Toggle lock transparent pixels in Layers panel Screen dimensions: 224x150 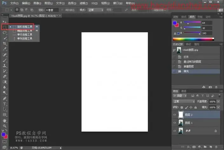click(182, 108)
